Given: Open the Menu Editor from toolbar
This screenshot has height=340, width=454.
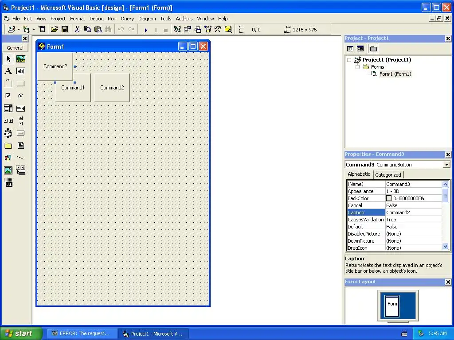Looking at the screenshot, I should (x=42, y=30).
